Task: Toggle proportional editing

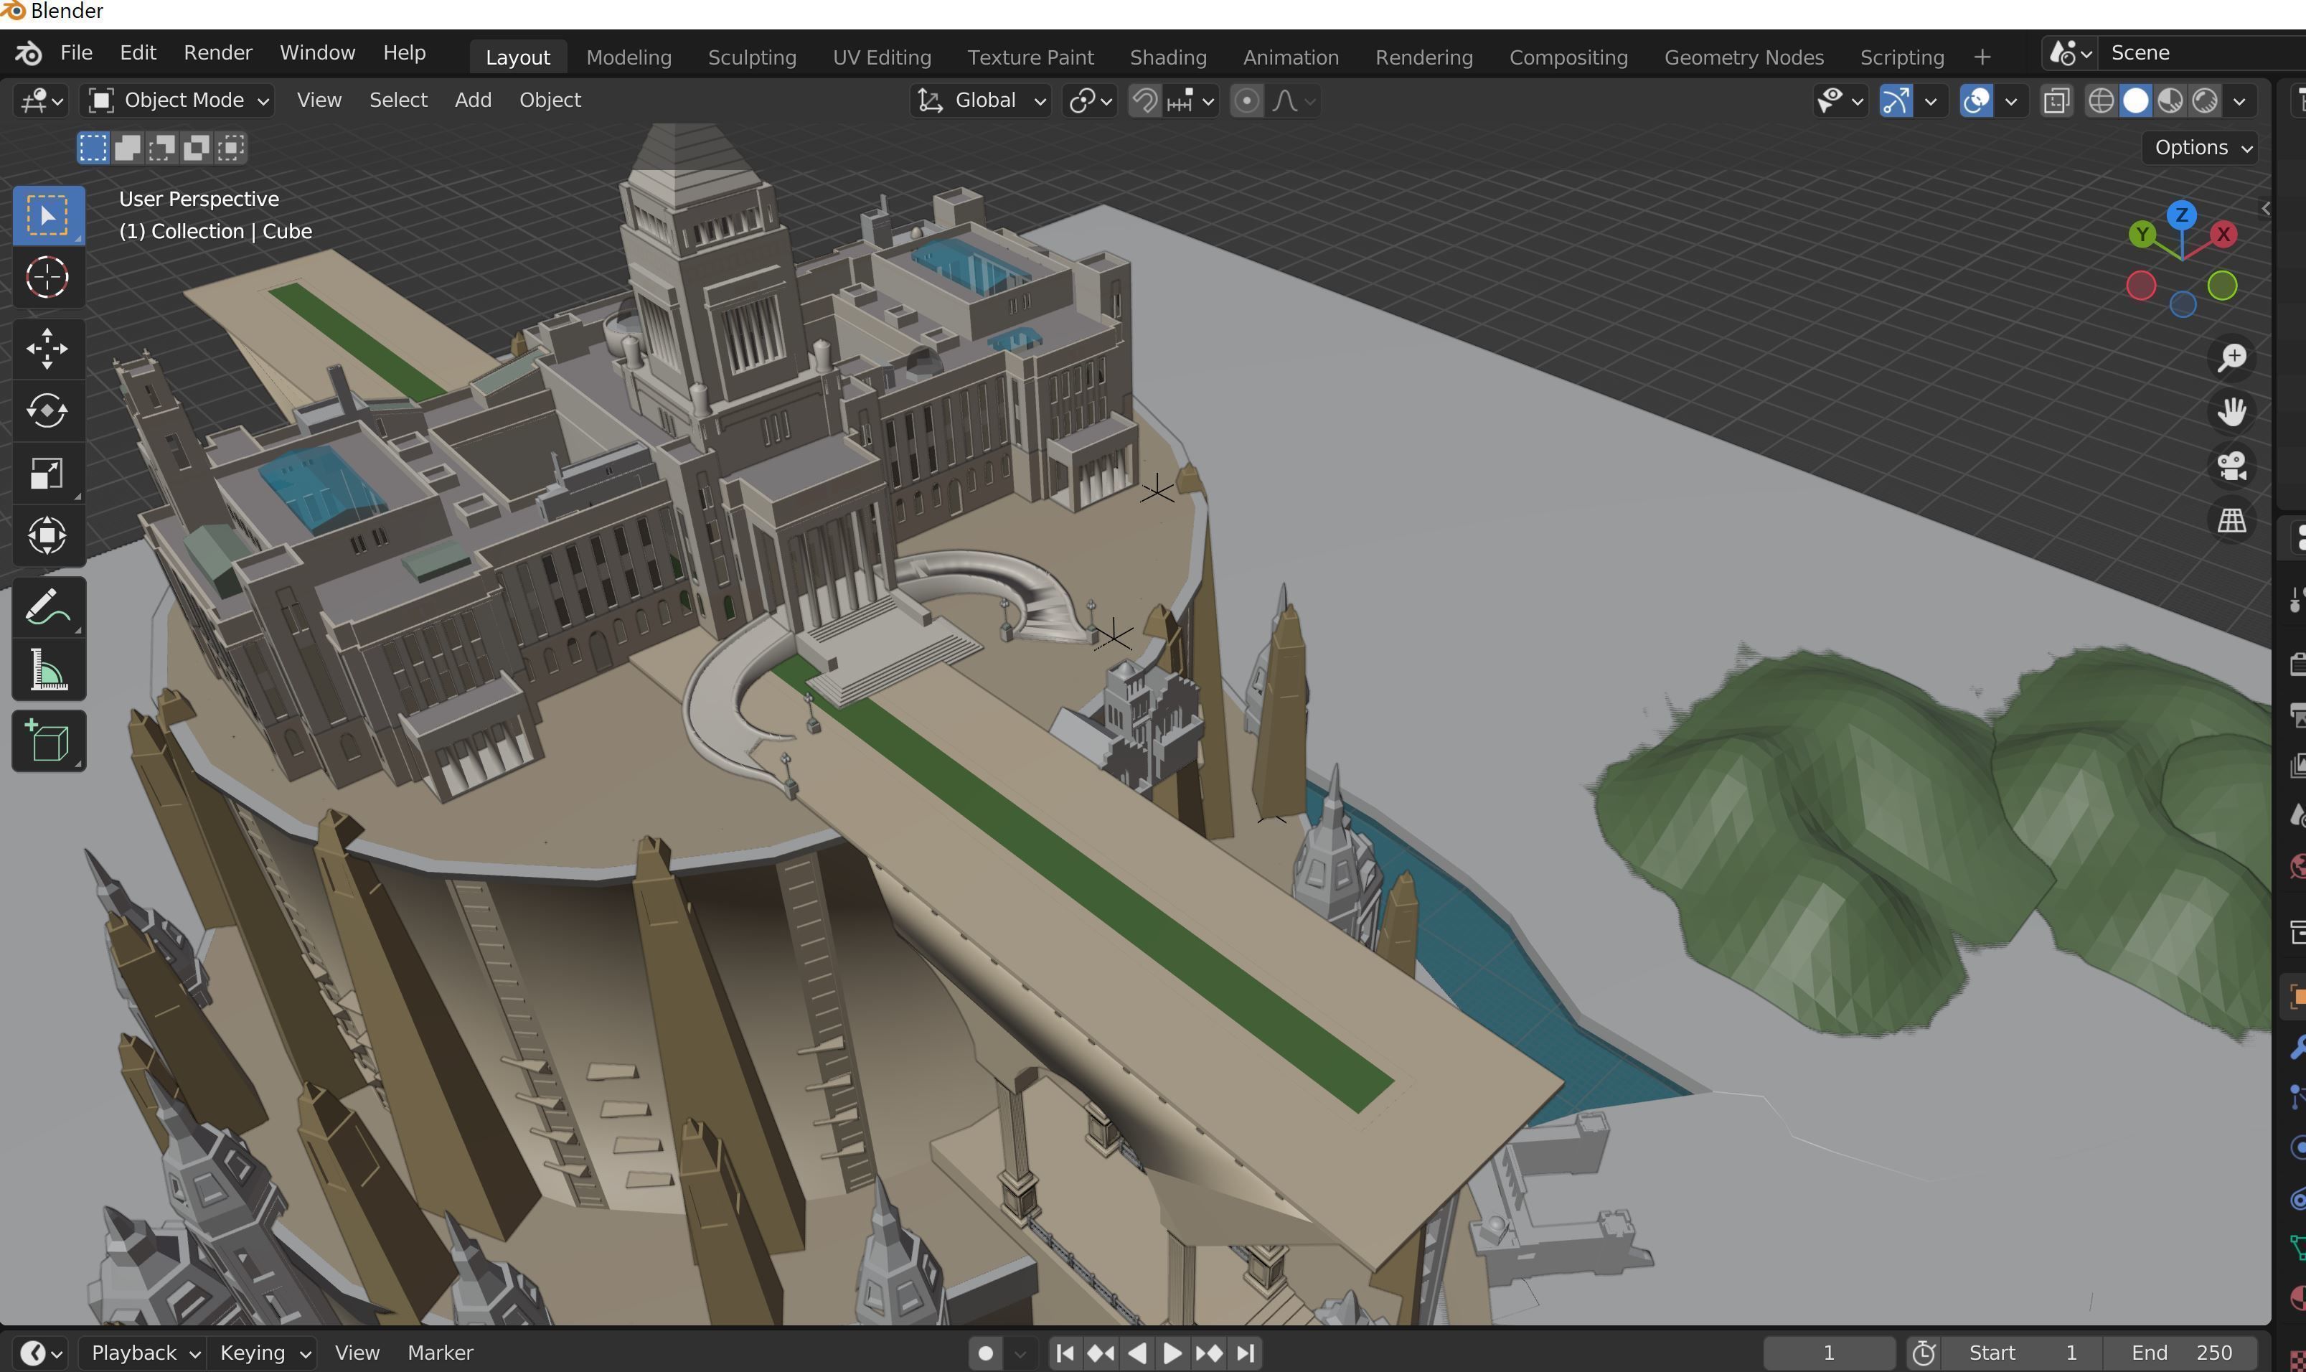Action: [1246, 100]
